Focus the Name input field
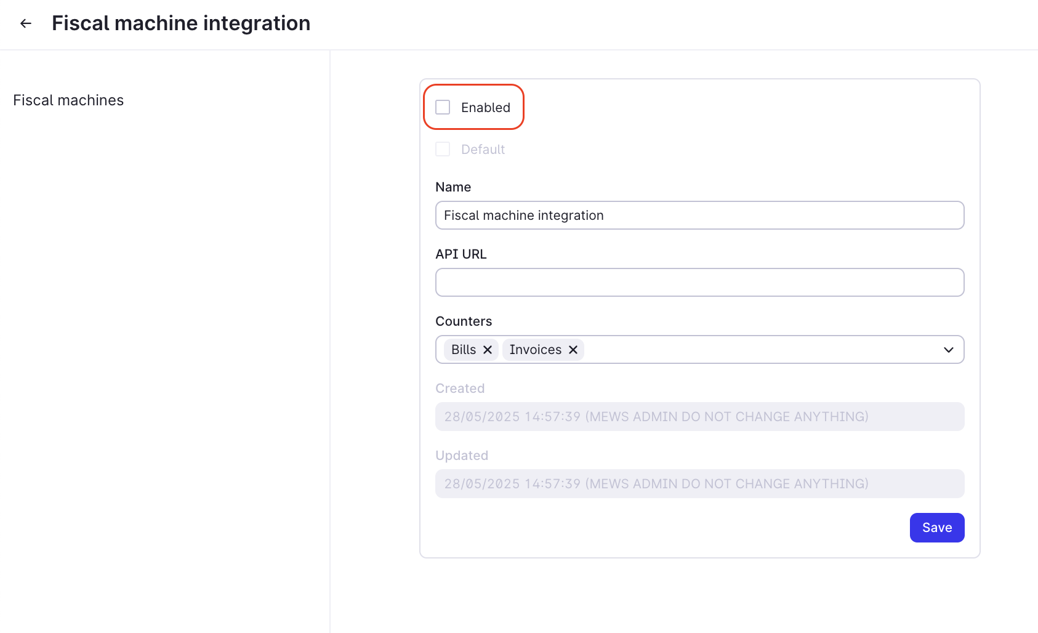This screenshot has width=1038, height=633. [x=699, y=216]
